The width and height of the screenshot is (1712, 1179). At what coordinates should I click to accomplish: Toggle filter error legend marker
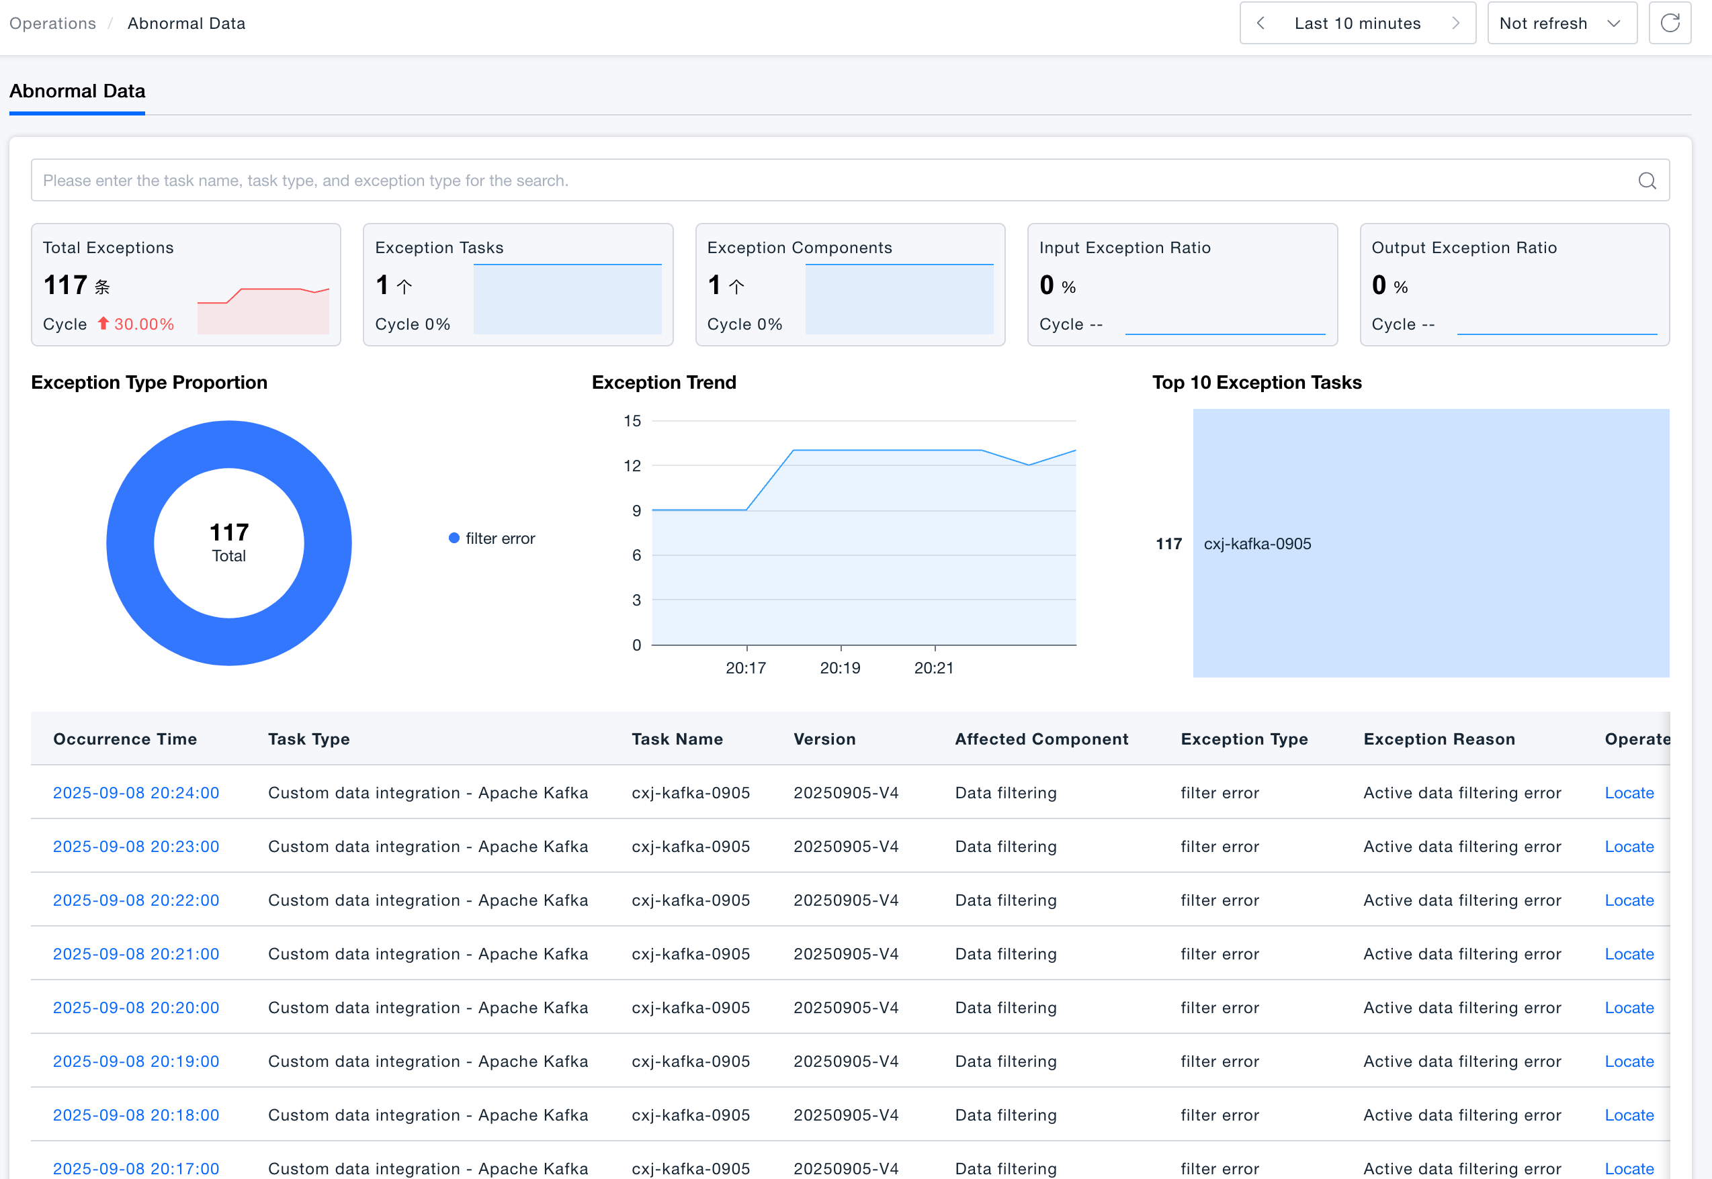pyautogui.click(x=454, y=538)
